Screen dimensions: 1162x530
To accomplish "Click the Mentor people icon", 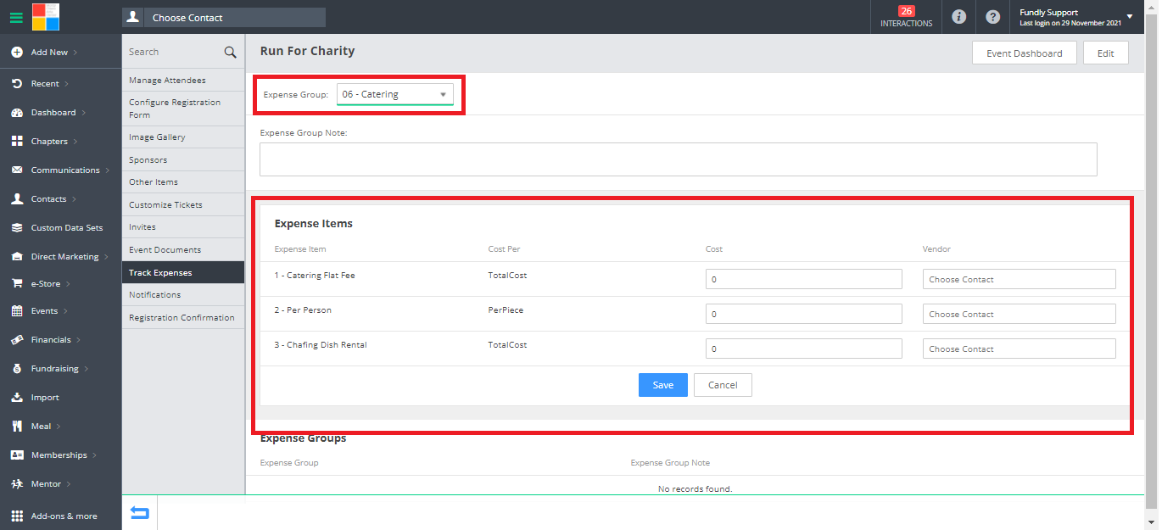I will pos(17,484).
